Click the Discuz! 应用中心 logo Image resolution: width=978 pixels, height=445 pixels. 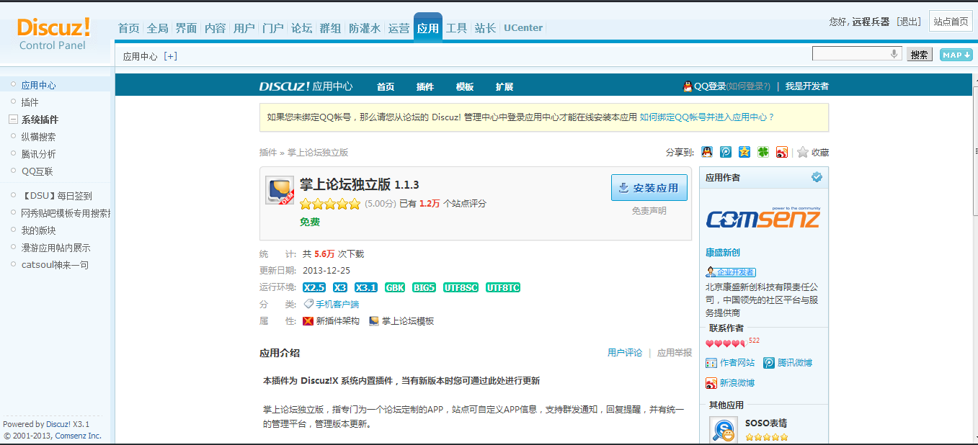(306, 86)
